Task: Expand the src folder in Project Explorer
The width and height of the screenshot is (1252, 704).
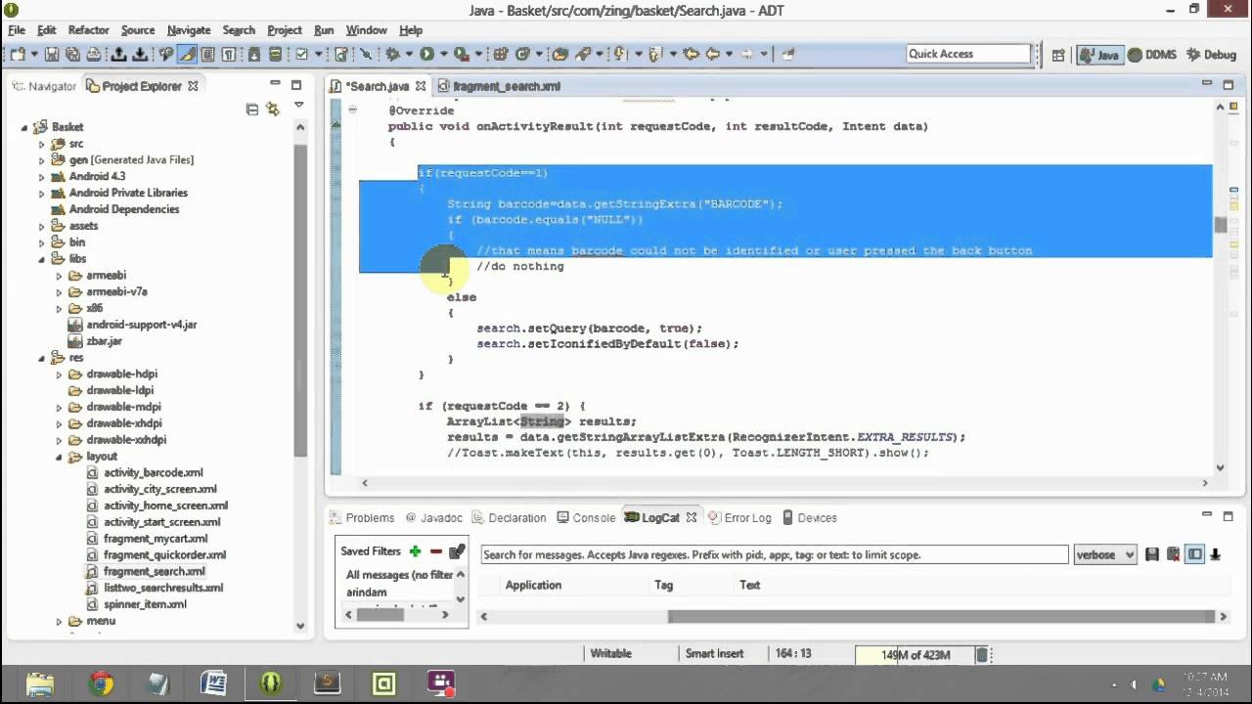Action: point(42,144)
